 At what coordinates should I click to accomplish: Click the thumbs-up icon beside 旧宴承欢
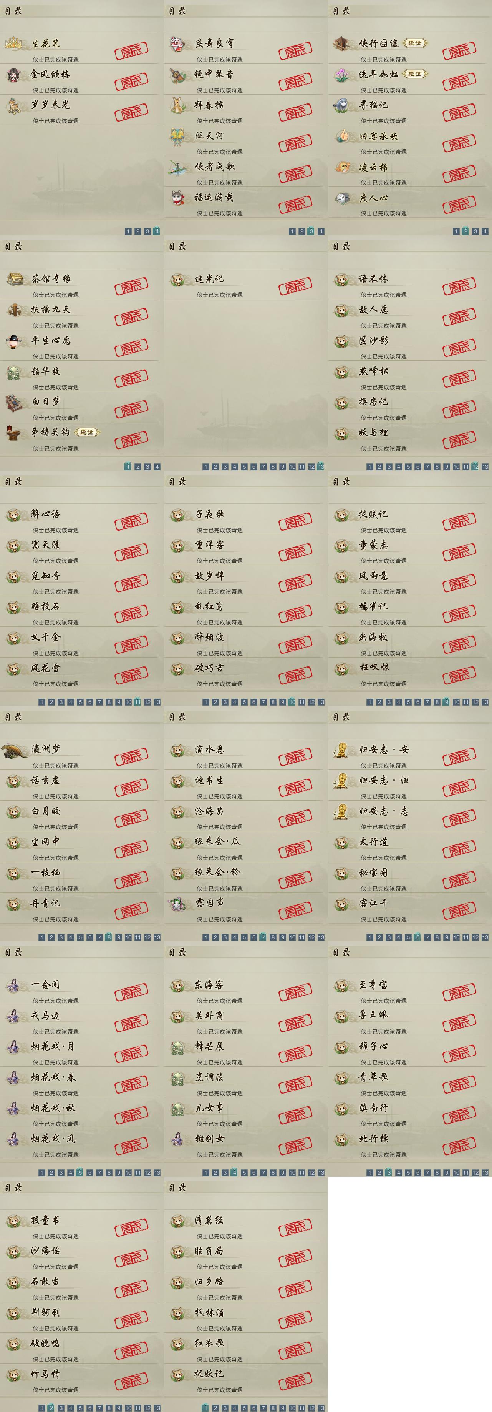(x=342, y=136)
